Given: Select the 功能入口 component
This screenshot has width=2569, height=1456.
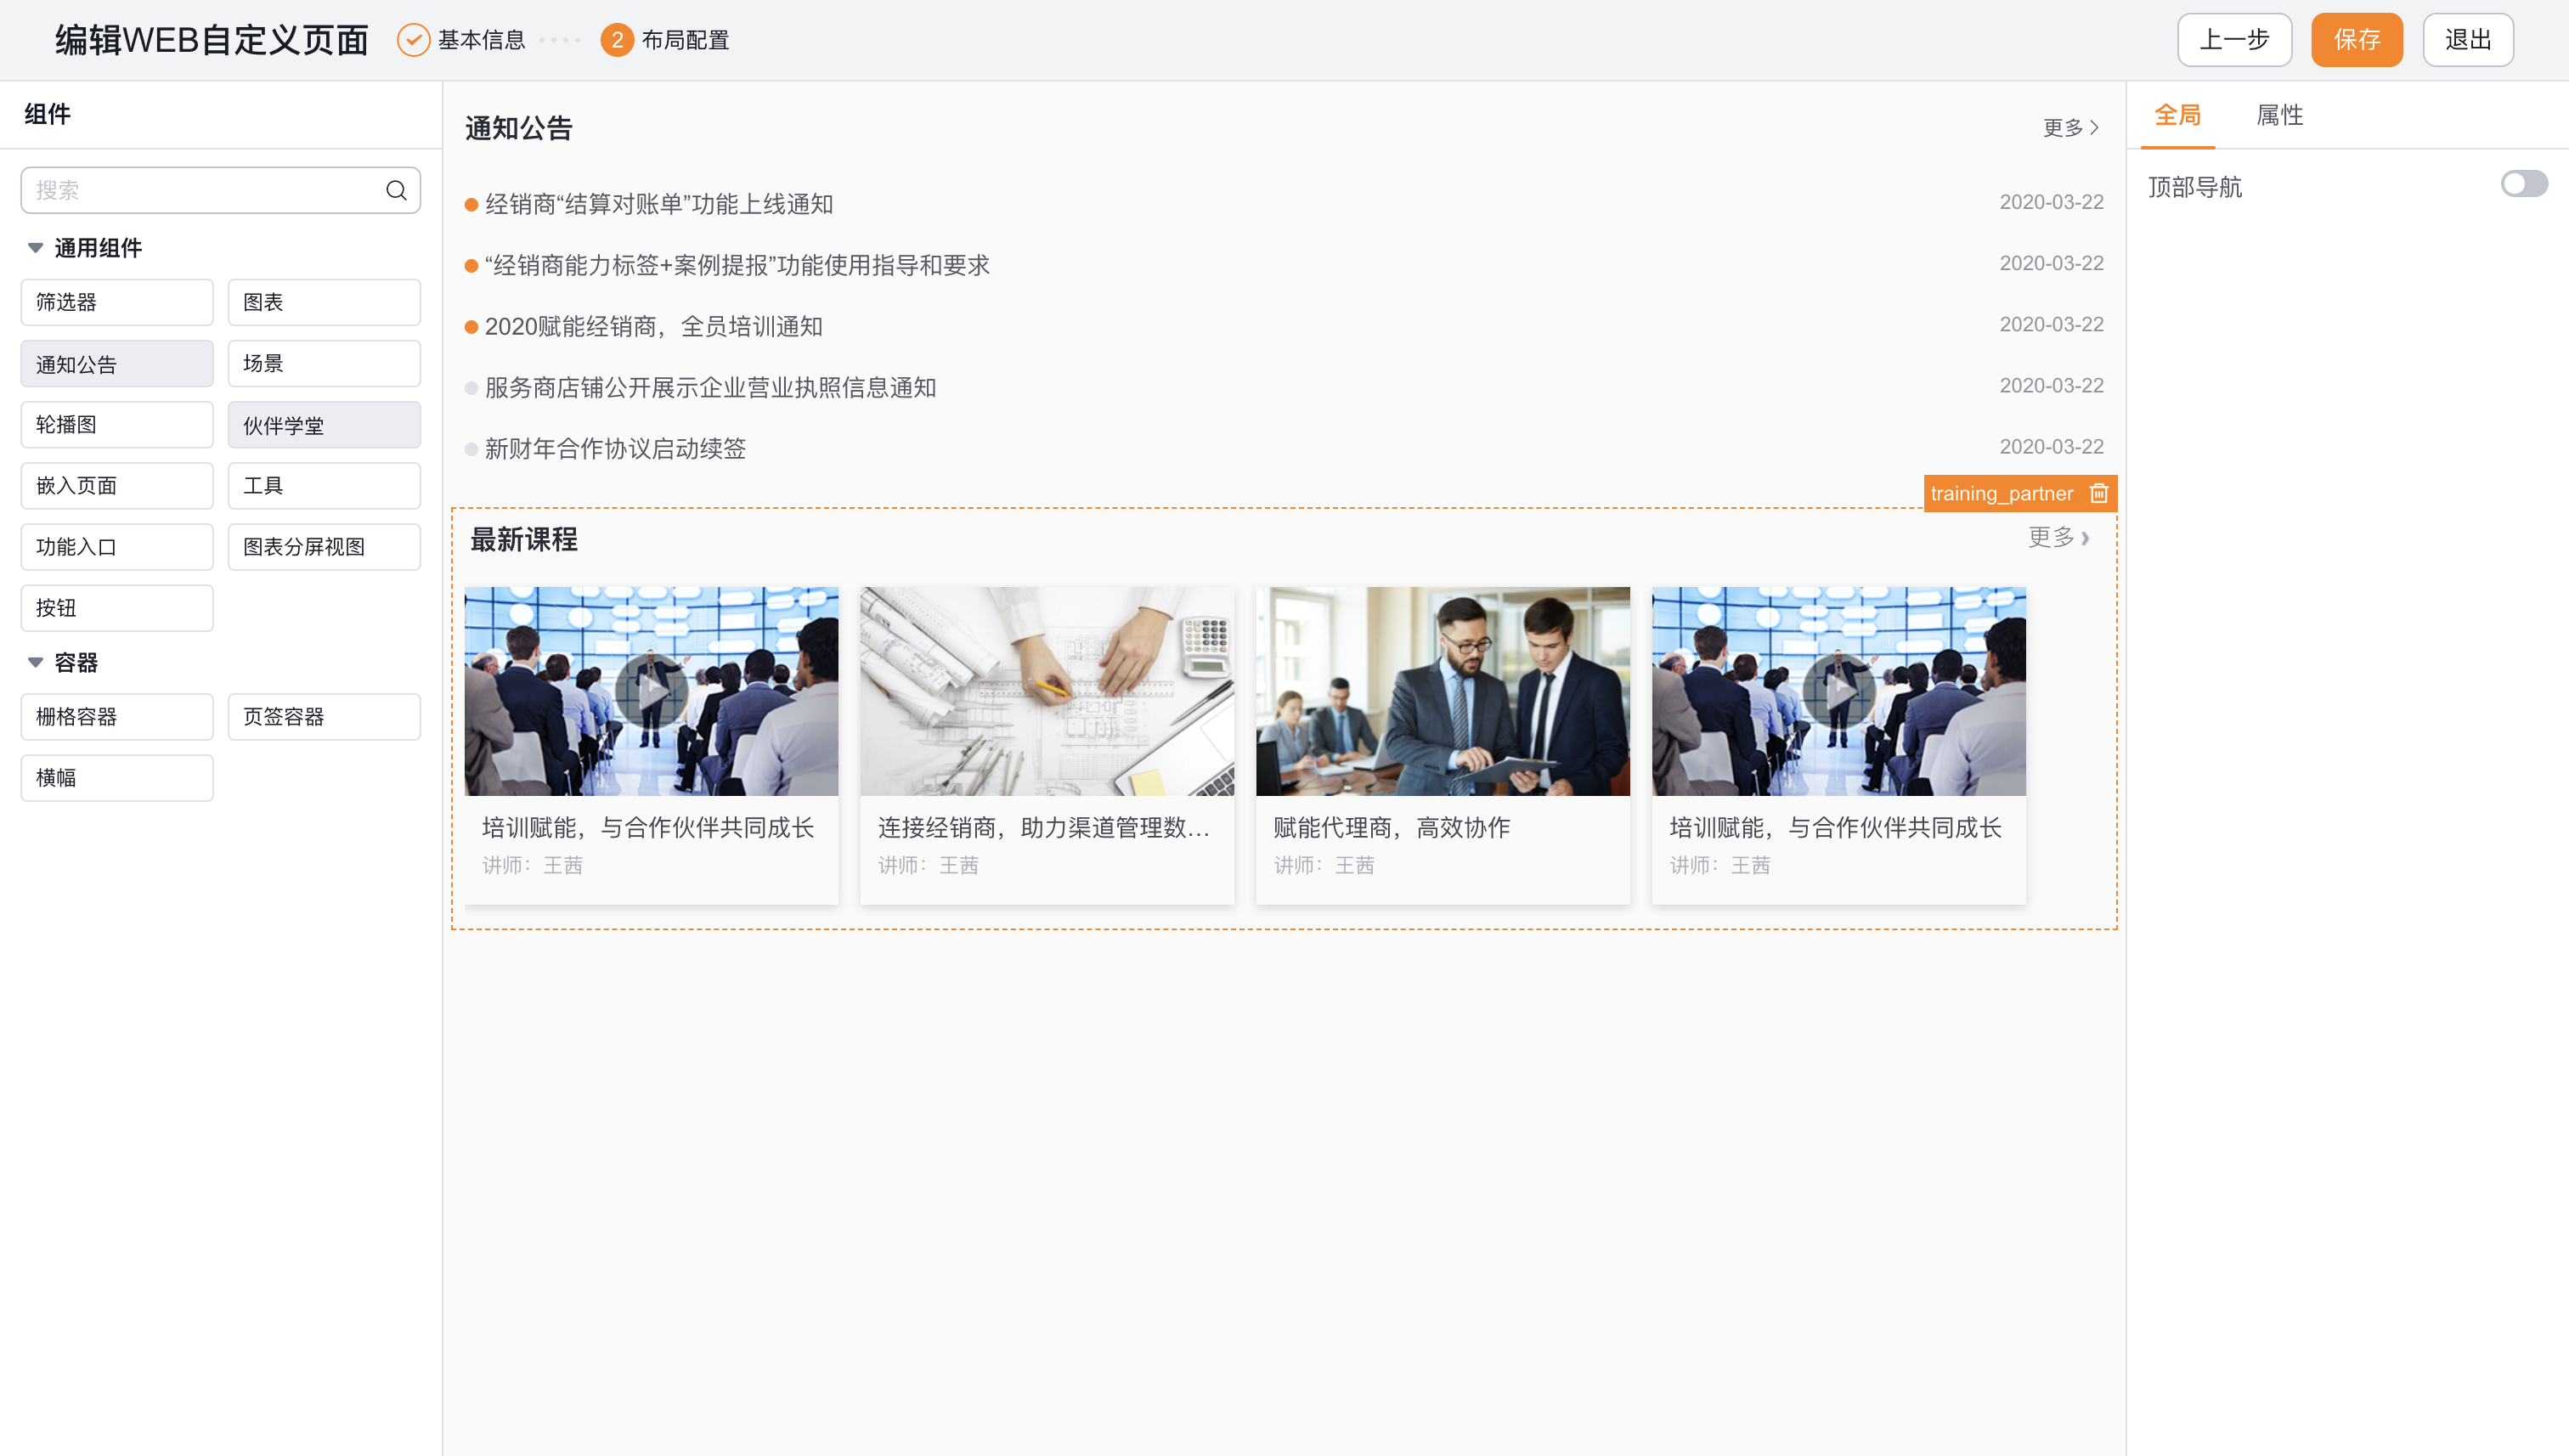Looking at the screenshot, I should point(117,547).
